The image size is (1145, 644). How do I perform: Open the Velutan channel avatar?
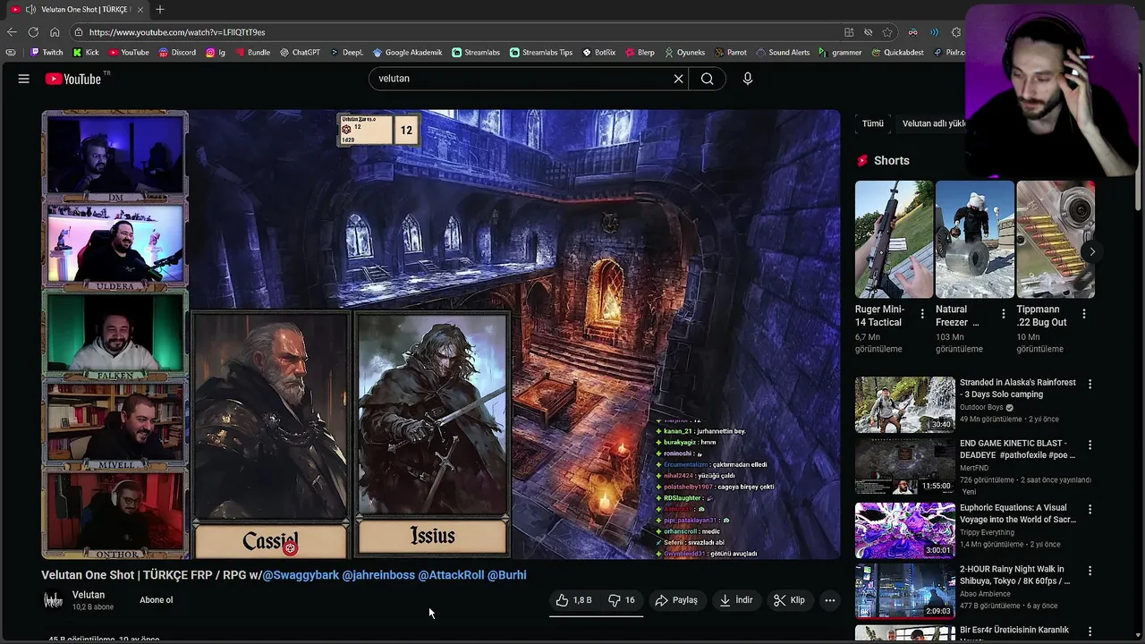tap(54, 600)
